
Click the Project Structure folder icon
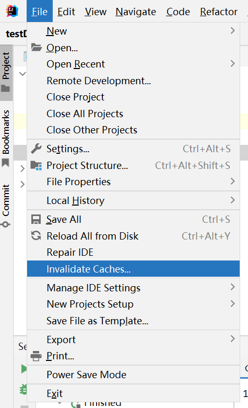point(36,165)
